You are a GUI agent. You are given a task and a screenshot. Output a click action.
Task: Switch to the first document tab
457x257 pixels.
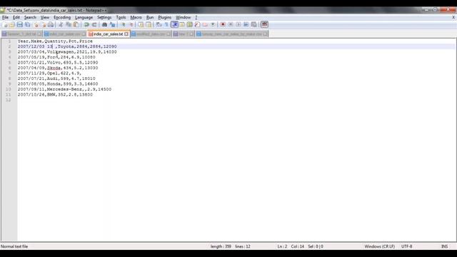[x=22, y=34]
